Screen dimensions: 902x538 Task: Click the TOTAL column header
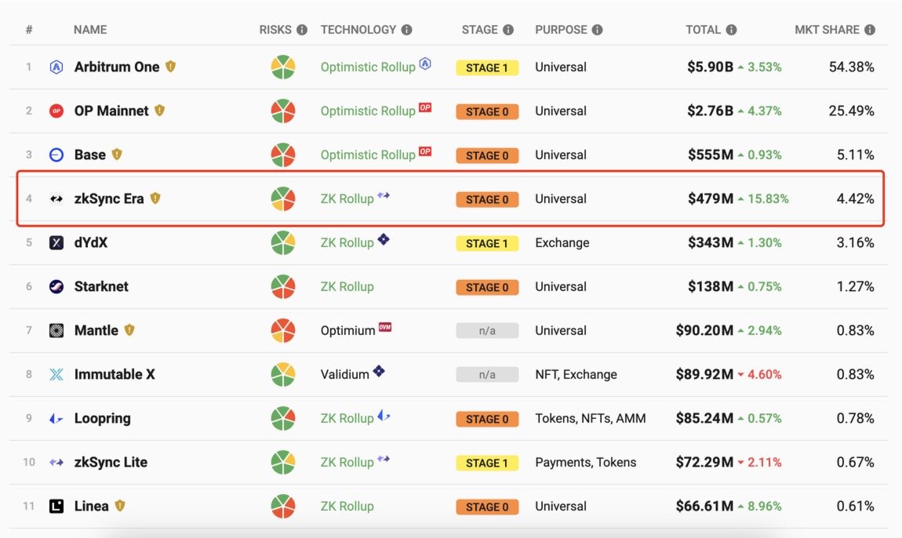pyautogui.click(x=703, y=30)
